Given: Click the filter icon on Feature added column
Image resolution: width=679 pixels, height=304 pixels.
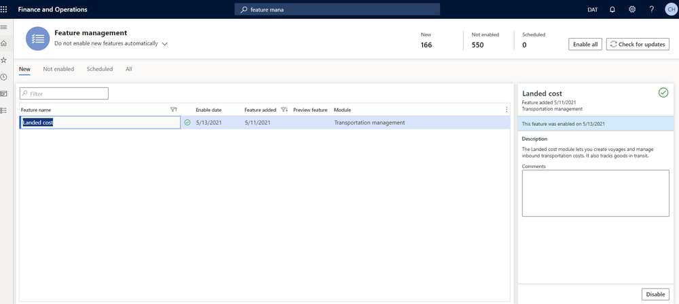Looking at the screenshot, I should [x=285, y=110].
